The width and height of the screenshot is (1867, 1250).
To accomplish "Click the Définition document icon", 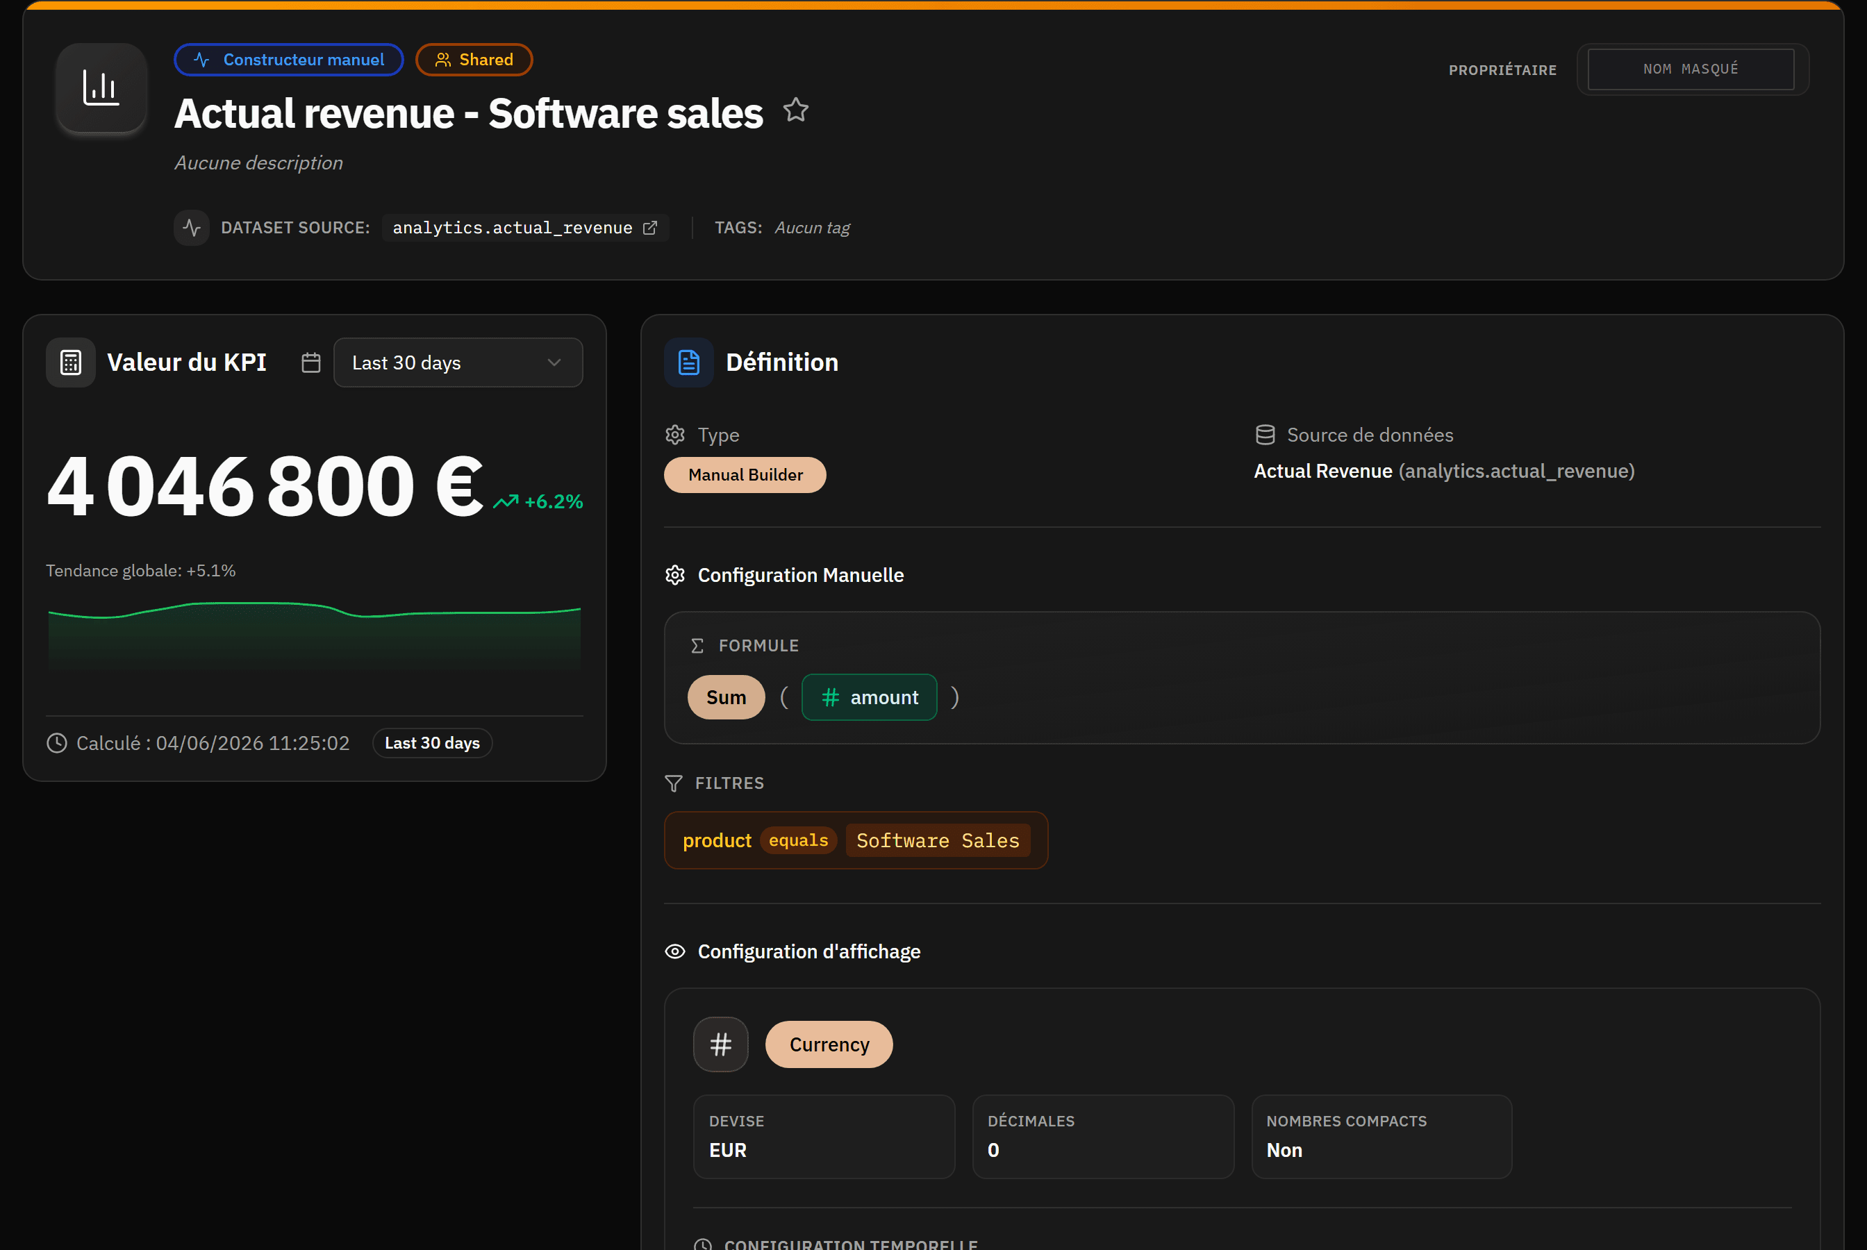I will point(689,362).
